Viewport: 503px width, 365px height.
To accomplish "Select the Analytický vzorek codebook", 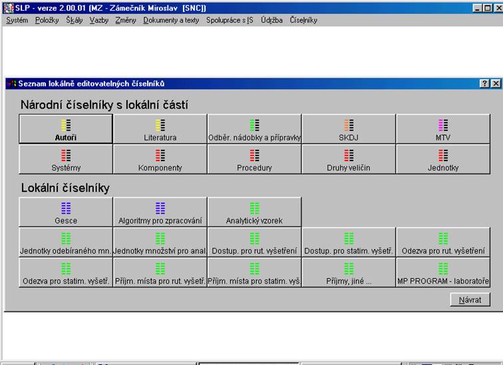I will [254, 212].
